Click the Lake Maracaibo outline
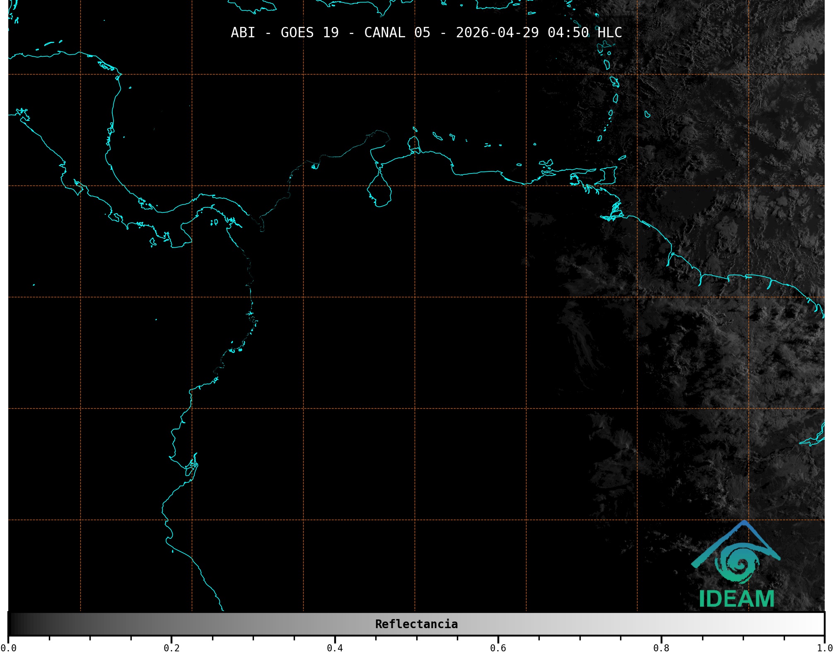833x653 pixels. (x=379, y=190)
